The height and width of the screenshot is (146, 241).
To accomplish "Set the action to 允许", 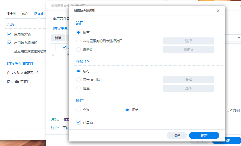I will point(78,110).
